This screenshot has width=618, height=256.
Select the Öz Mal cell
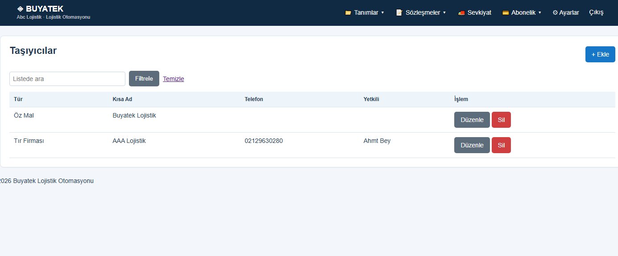coord(24,115)
